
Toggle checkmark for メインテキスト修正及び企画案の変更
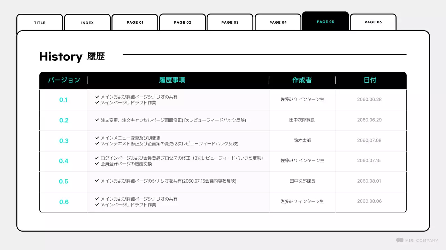click(97, 143)
